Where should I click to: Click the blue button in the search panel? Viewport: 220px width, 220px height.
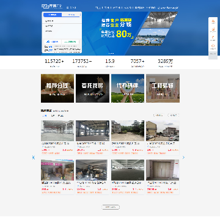pyautogui.click(x=53, y=42)
